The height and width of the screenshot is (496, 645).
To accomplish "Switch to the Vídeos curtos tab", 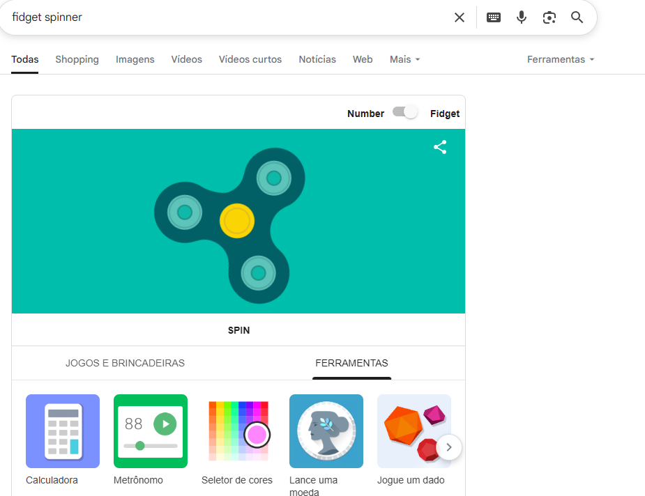I will coord(250,60).
